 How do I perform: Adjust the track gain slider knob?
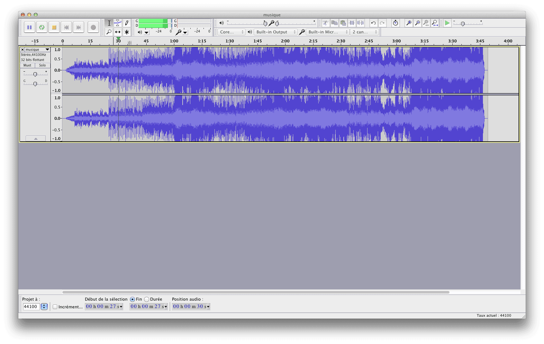click(35, 74)
